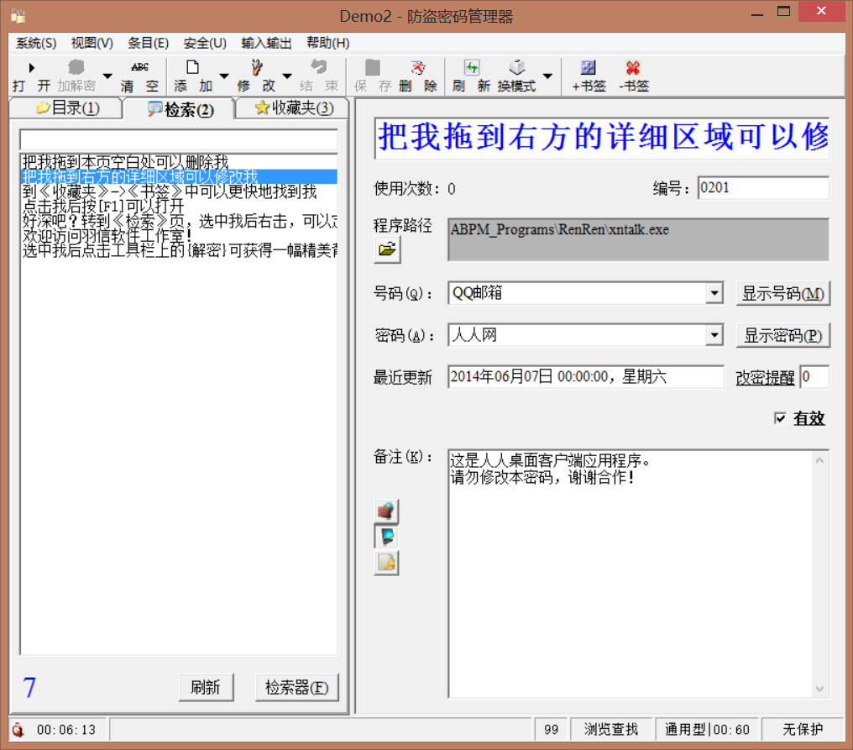Click the status bar lock icon near timer
The height and width of the screenshot is (750, 853).
coord(18,729)
